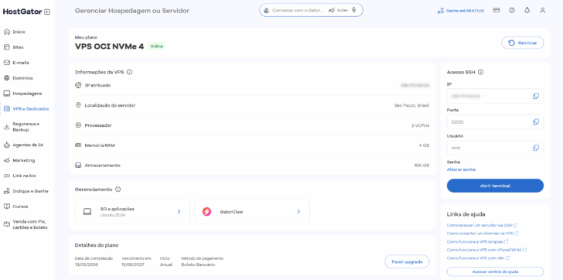Open Agentes de IA section

click(x=27, y=145)
